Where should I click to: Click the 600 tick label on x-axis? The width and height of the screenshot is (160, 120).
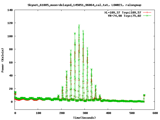coord(154,113)
